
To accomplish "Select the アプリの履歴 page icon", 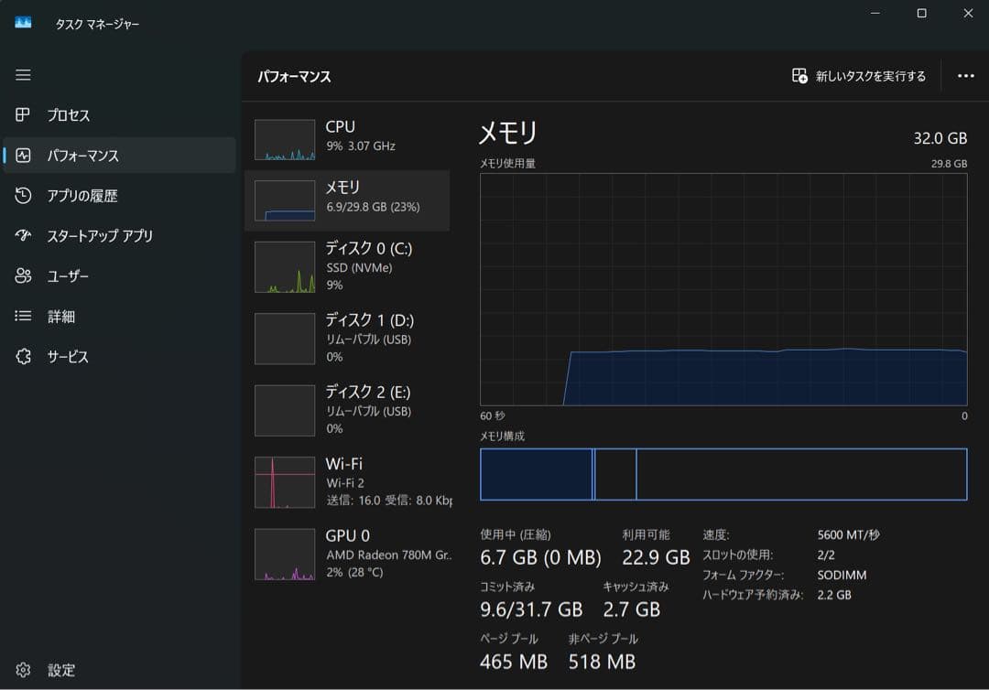I will pos(73,195).
